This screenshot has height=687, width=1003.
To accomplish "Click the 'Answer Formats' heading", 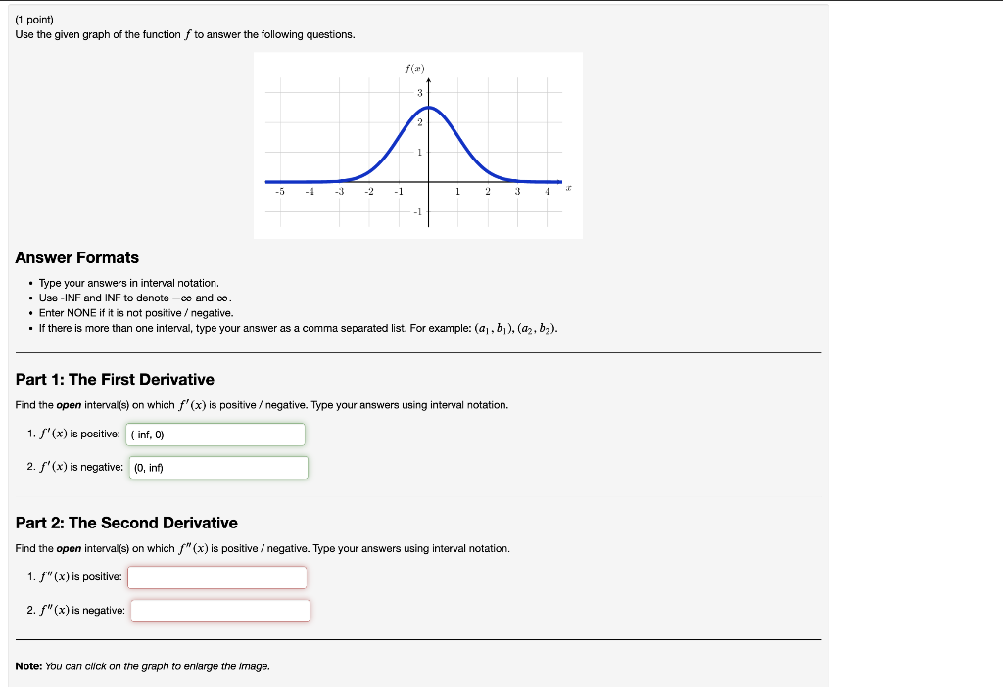I will pyautogui.click(x=76, y=257).
